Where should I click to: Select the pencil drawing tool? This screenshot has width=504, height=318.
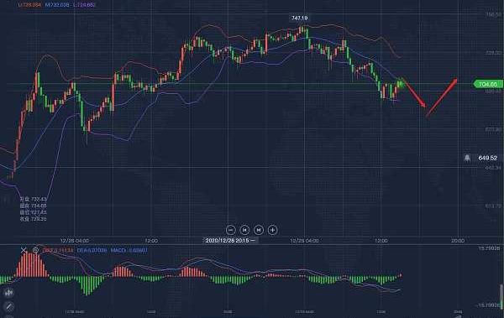click(9, 307)
